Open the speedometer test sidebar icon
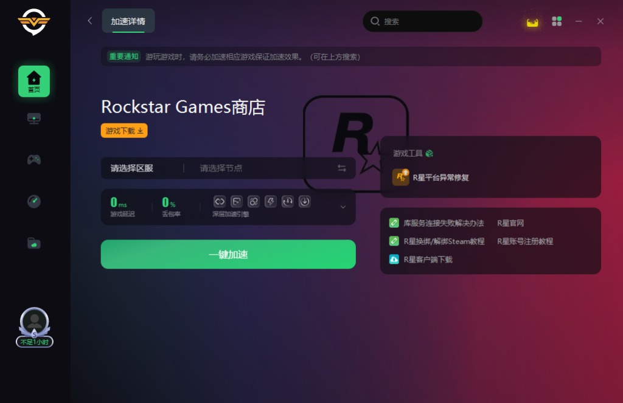623x403 pixels. (34, 201)
